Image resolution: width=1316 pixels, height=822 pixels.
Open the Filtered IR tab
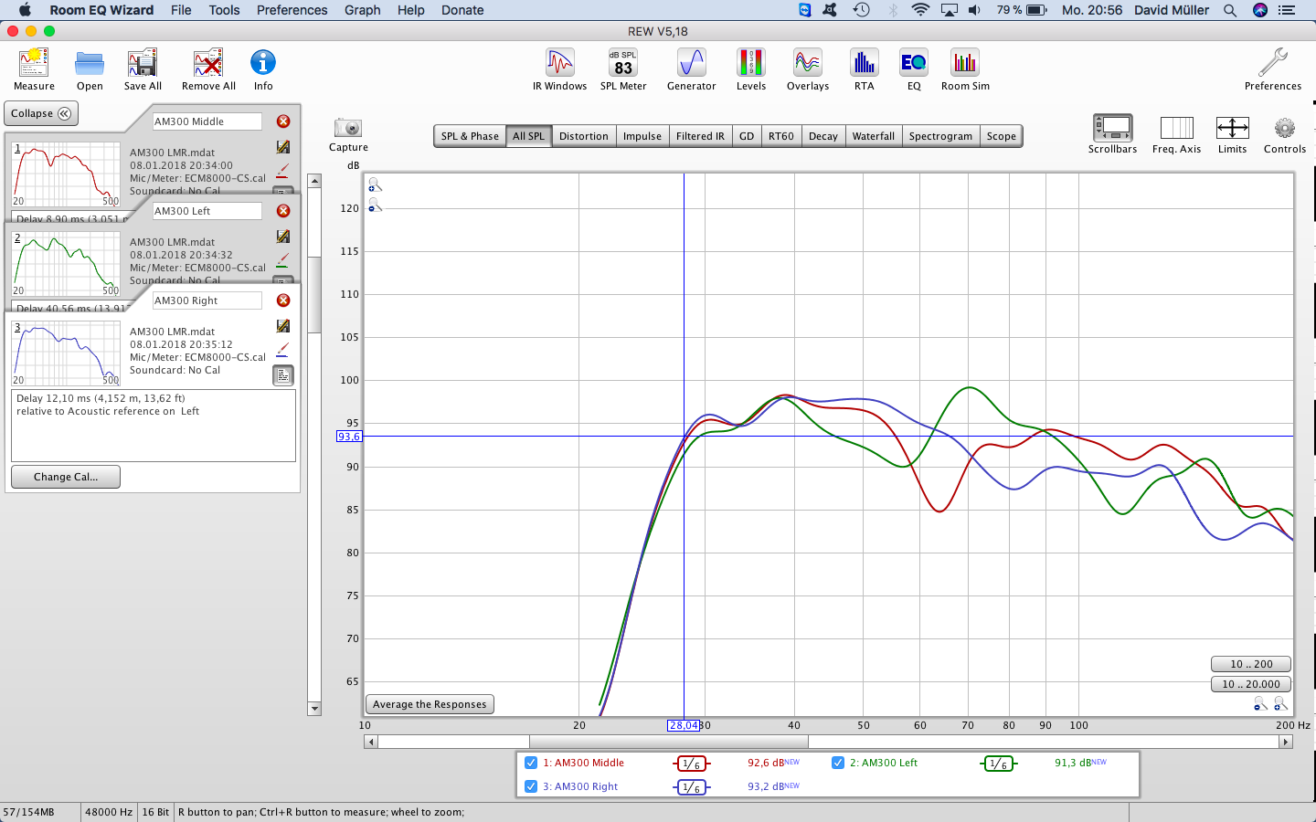(700, 136)
